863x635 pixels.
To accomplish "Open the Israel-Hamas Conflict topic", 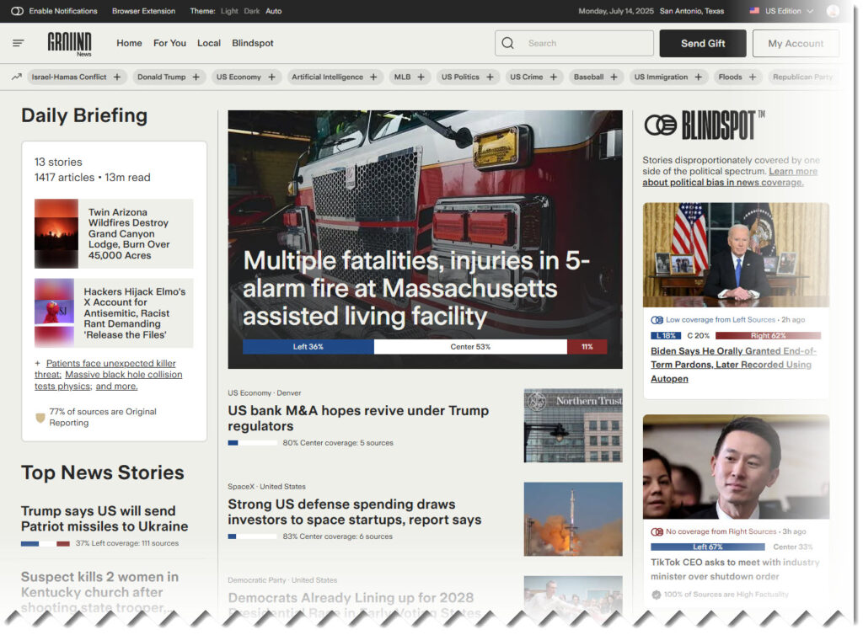I will [69, 77].
